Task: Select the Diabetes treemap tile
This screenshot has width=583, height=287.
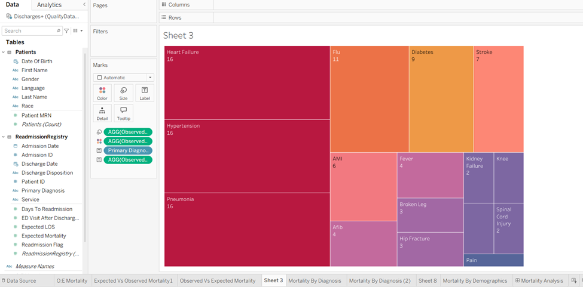Action: 441,99
